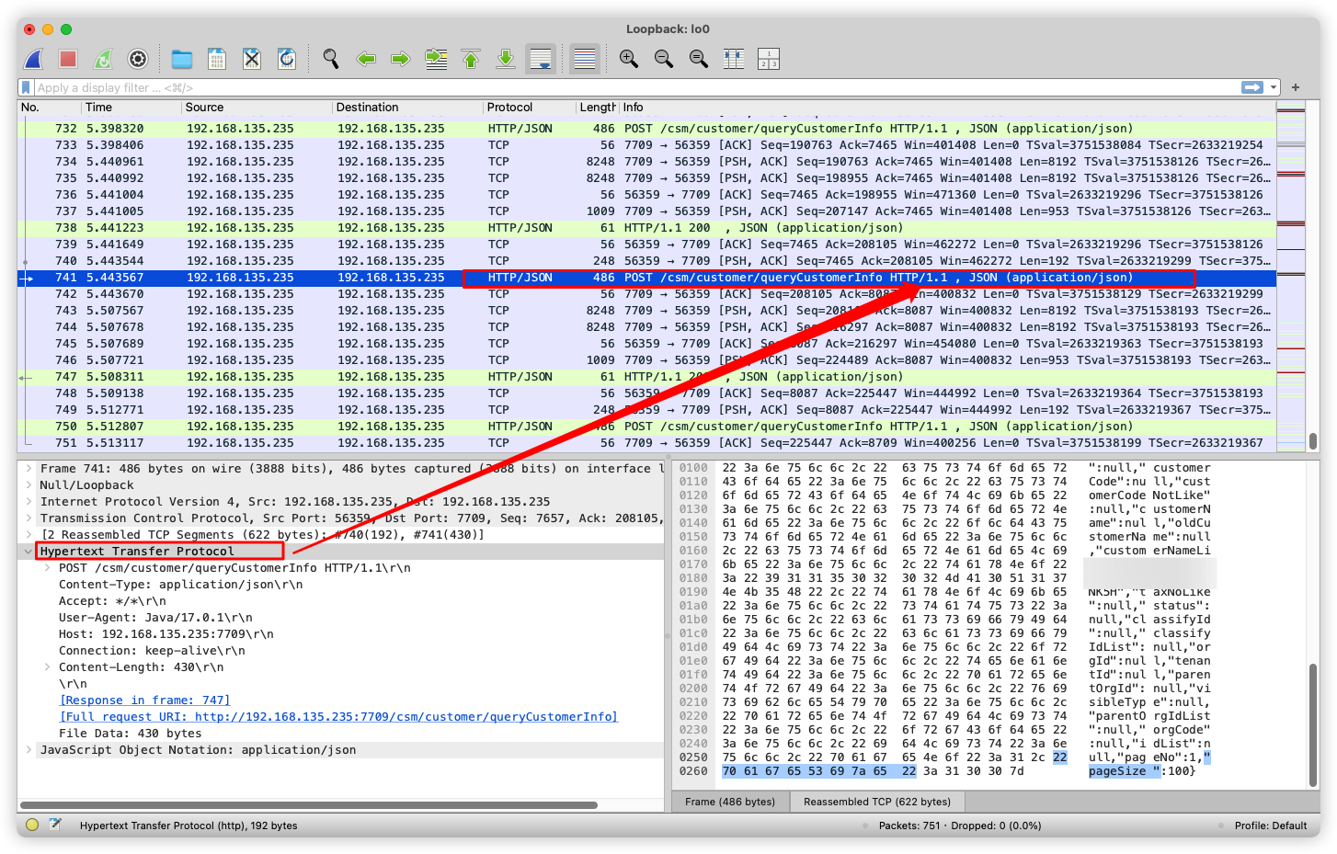Click the expert information status indicator circle
The height and width of the screenshot is (854, 1337).
pos(32,825)
